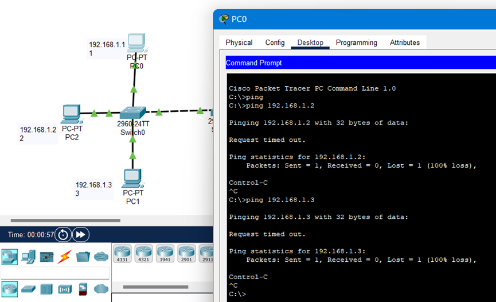Click 'Ping statistics for 192.168.1.3:' line

click(297, 251)
